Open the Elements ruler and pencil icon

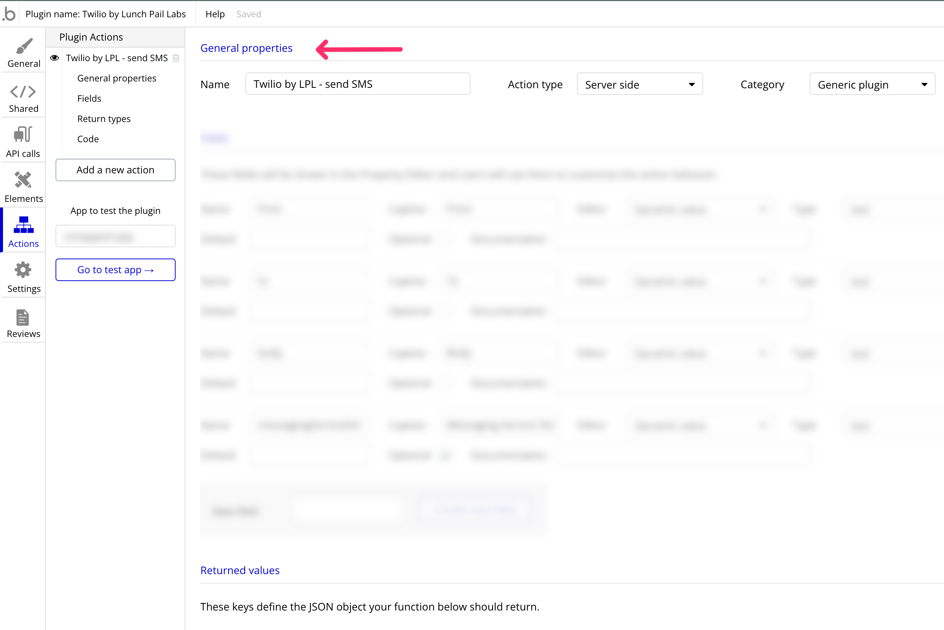coord(23,180)
